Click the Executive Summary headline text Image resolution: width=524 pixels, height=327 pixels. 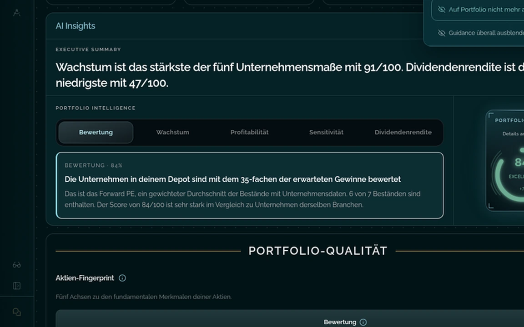290,75
